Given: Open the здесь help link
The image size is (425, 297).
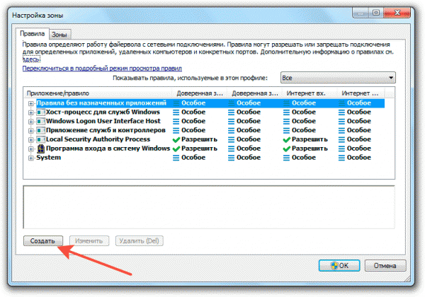Looking at the screenshot, I should 31,59.
